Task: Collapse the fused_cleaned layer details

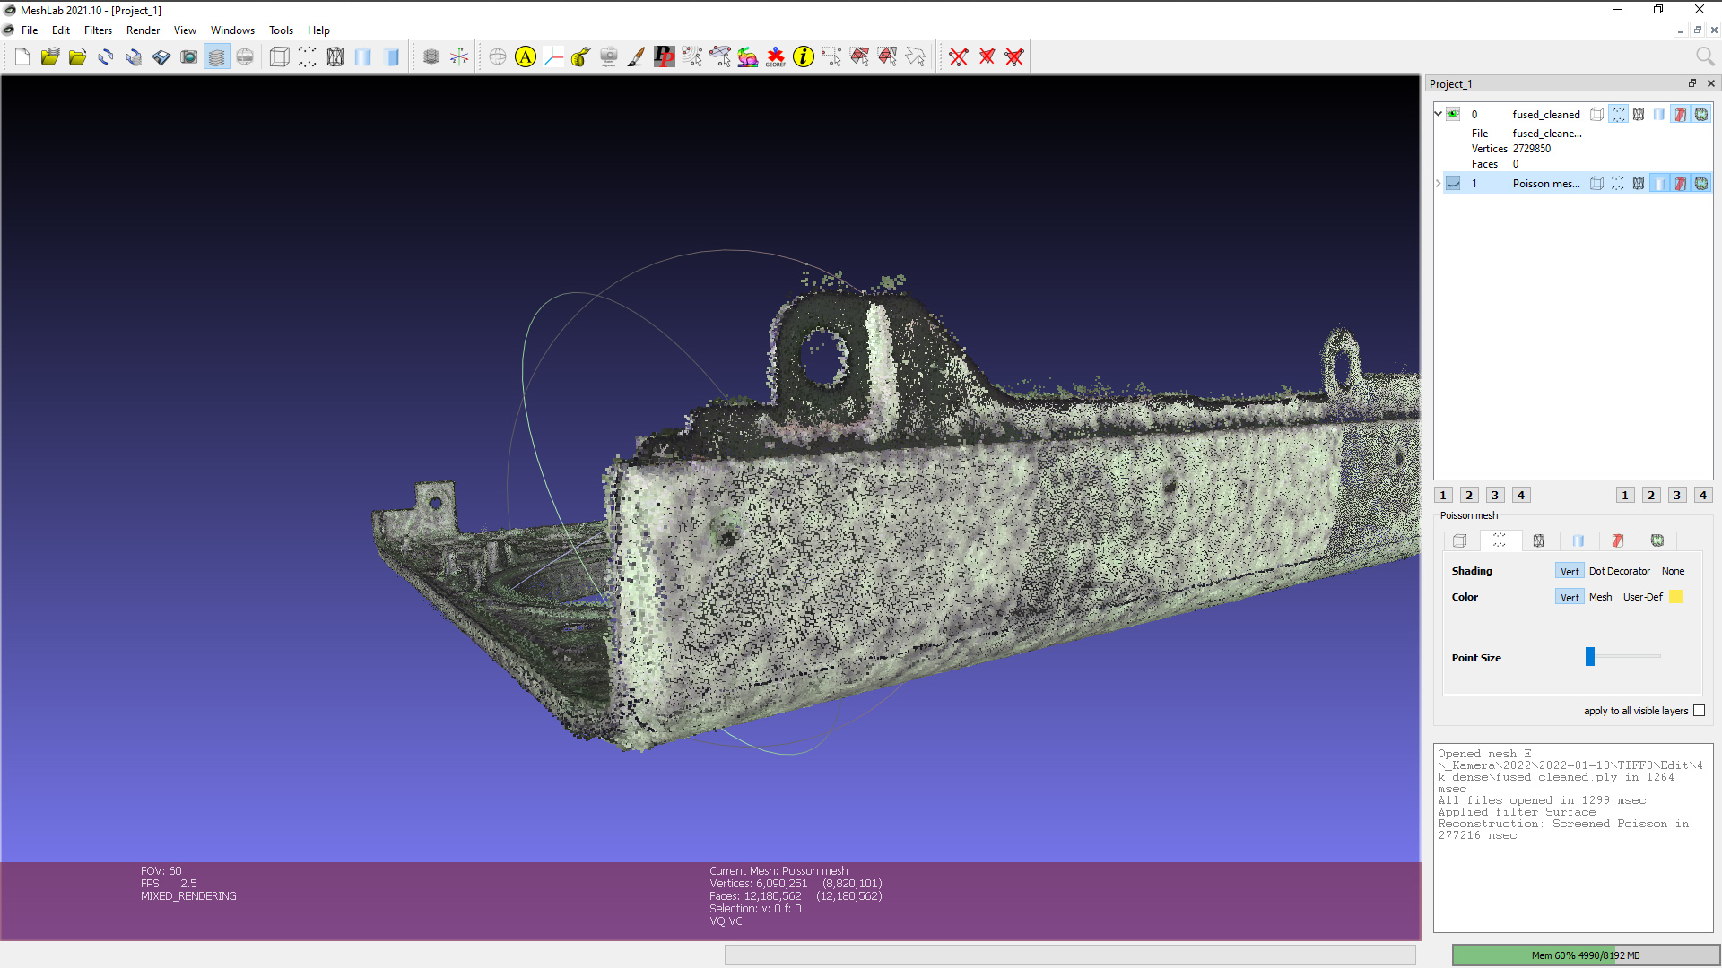Action: click(1438, 114)
